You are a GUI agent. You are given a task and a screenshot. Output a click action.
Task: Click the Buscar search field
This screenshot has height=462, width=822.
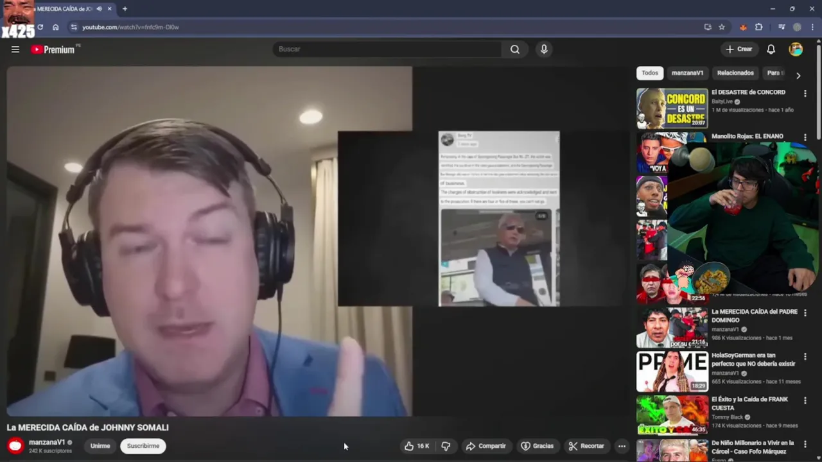point(388,49)
